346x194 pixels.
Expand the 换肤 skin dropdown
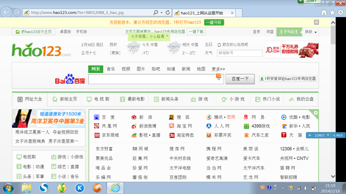(316, 32)
